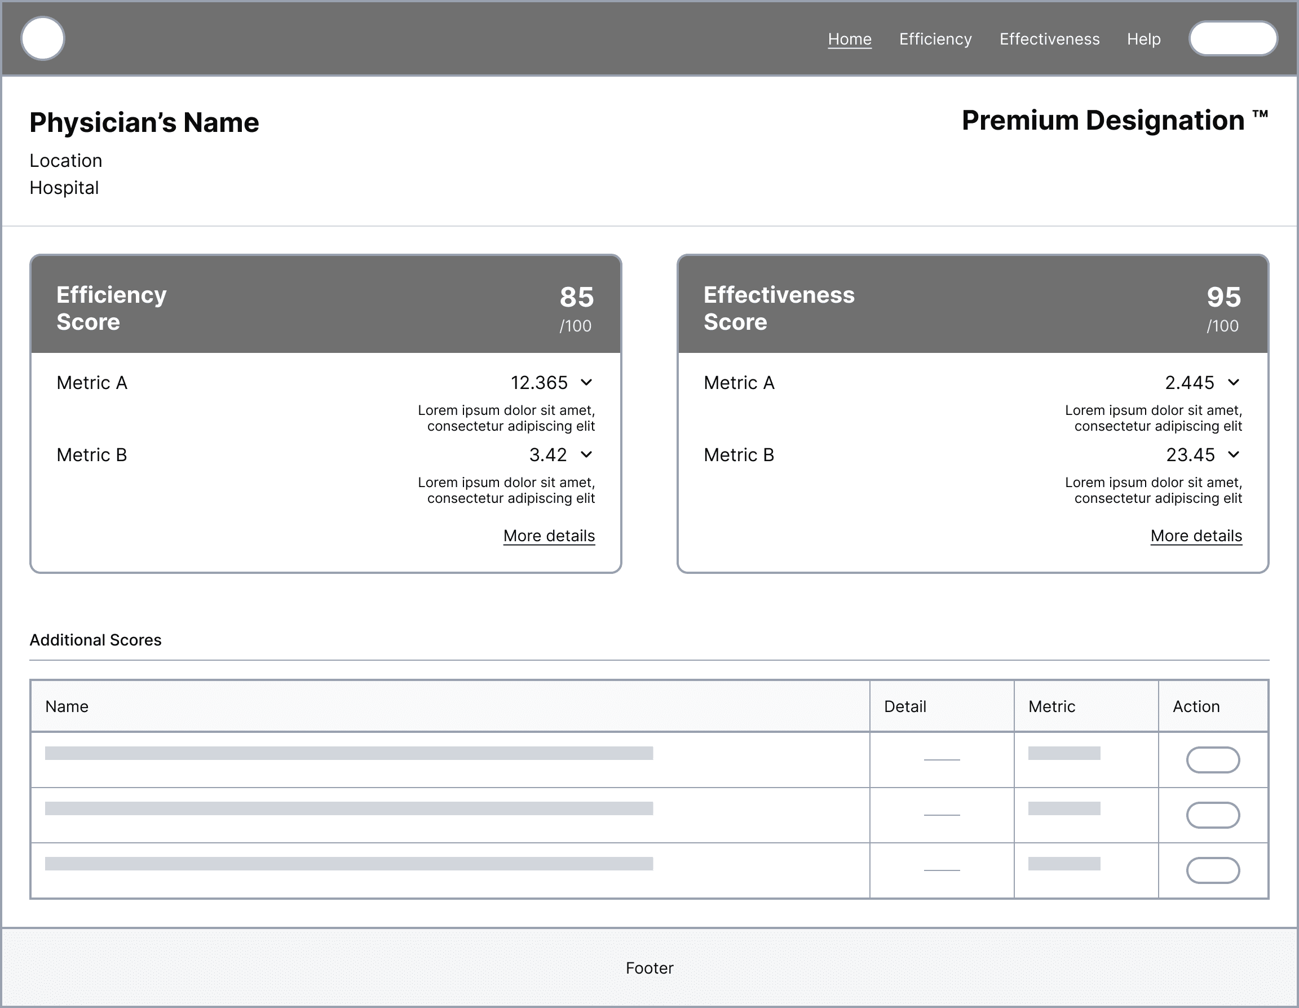The height and width of the screenshot is (1008, 1299).
Task: Expand Effectiveness Metric A chevron
Action: tap(1234, 382)
